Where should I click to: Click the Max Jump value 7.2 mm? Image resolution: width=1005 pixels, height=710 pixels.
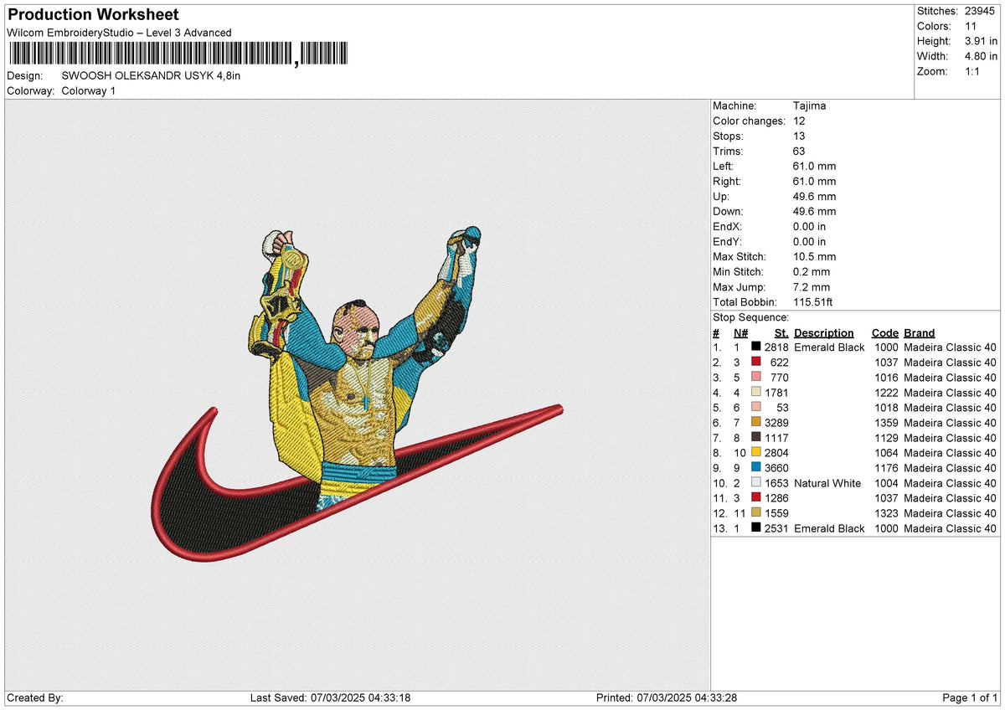click(812, 286)
